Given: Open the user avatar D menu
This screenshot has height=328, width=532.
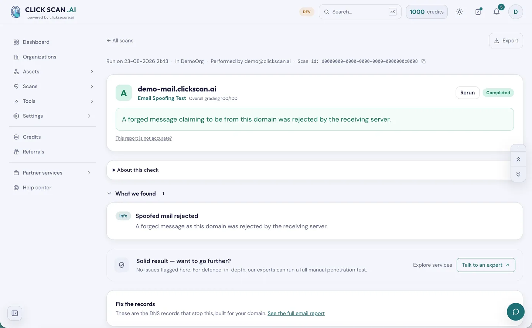Looking at the screenshot, I should click(x=516, y=12).
